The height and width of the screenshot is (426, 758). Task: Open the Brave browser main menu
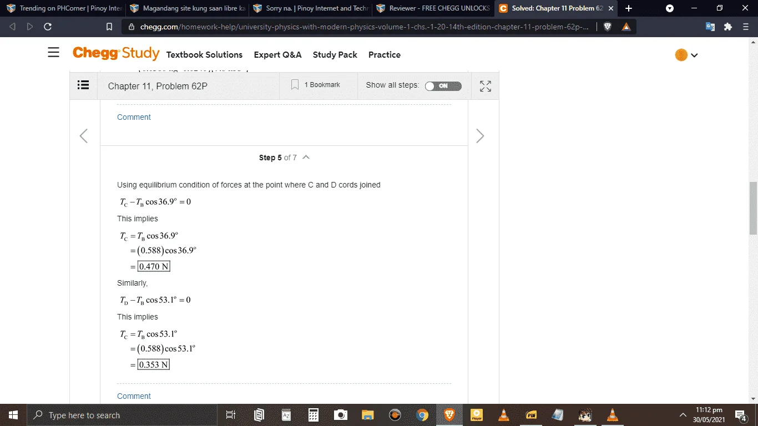tap(746, 27)
